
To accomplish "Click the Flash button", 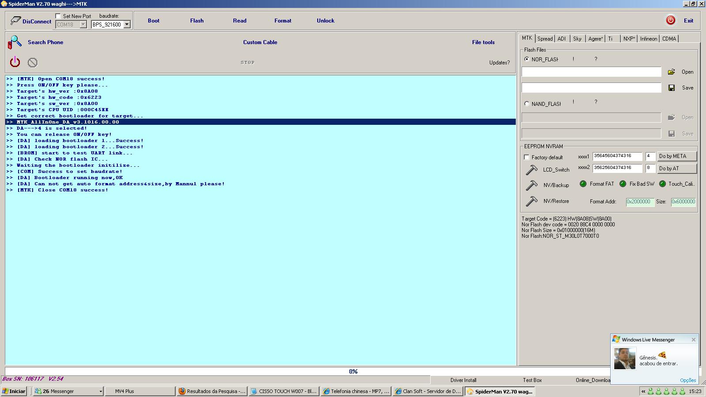I will pos(197,21).
